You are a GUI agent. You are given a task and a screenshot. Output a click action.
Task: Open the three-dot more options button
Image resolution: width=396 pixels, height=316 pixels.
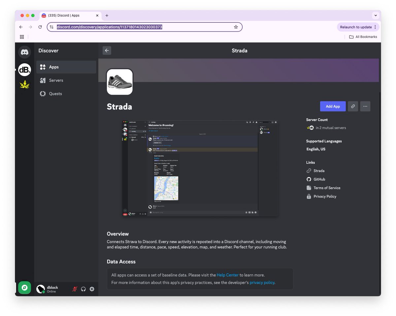(x=365, y=106)
